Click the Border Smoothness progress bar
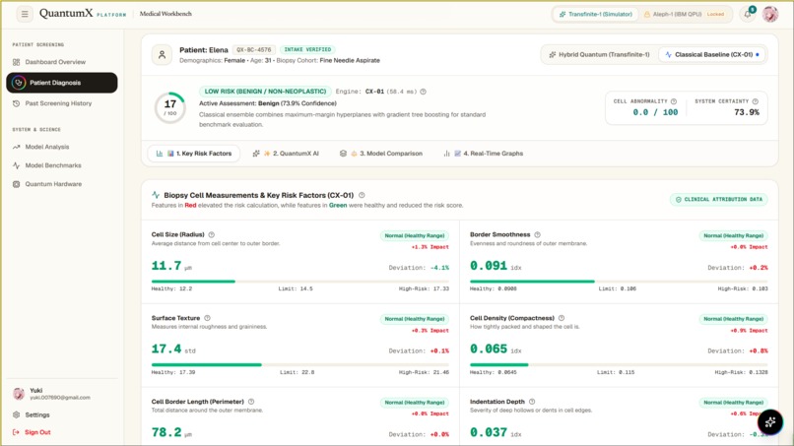794x446 pixels. (x=619, y=281)
